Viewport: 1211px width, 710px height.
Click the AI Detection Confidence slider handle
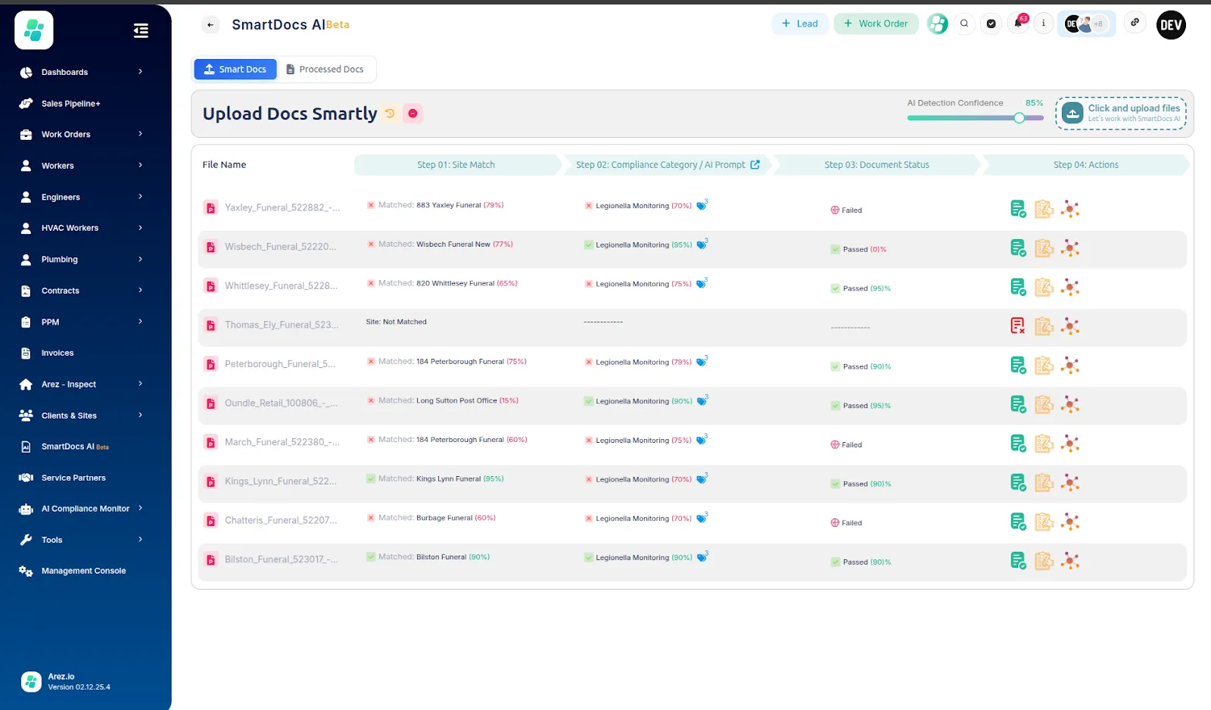tap(1020, 118)
